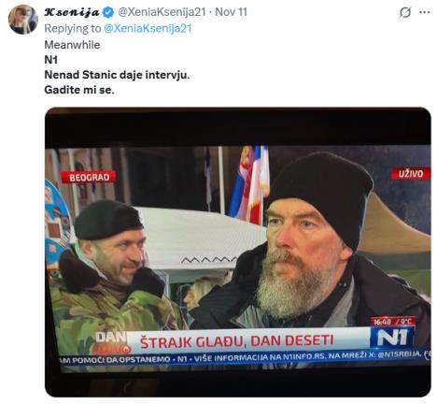Click the scrolling news ticker bar

[245, 357]
